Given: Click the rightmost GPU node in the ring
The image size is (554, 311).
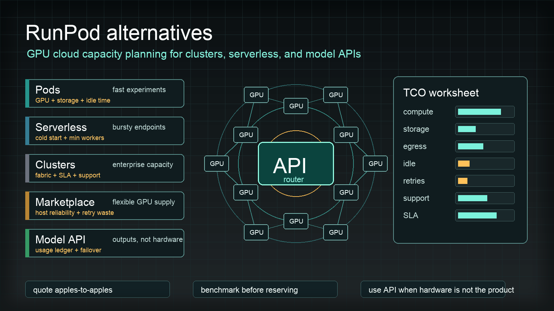Looking at the screenshot, I should [x=375, y=163].
